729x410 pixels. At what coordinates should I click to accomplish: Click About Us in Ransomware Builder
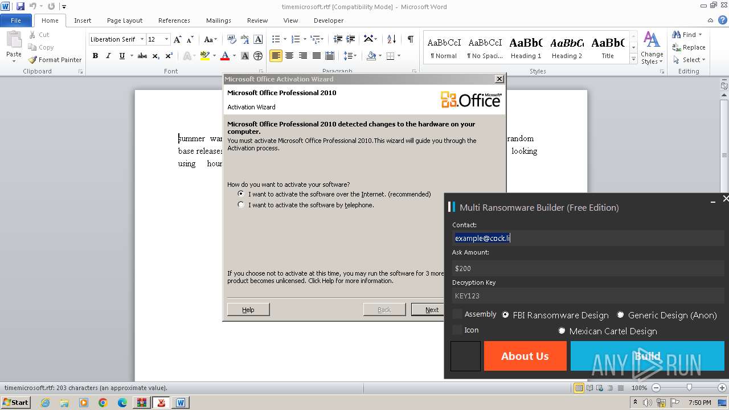click(x=525, y=356)
